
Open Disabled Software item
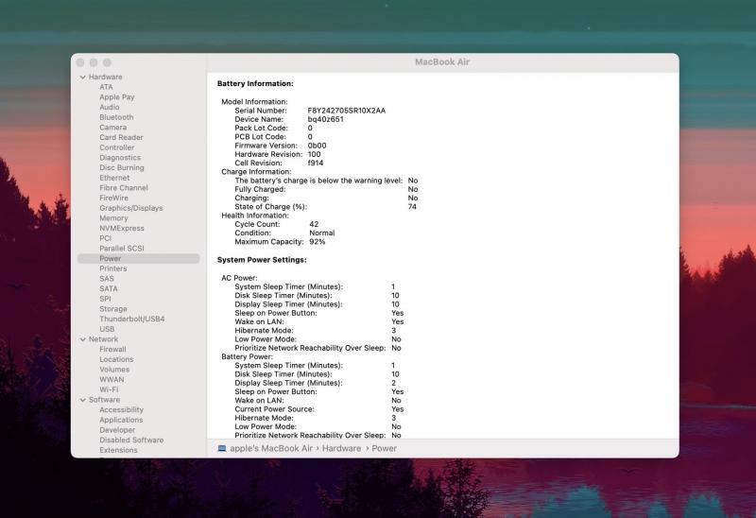(x=131, y=440)
